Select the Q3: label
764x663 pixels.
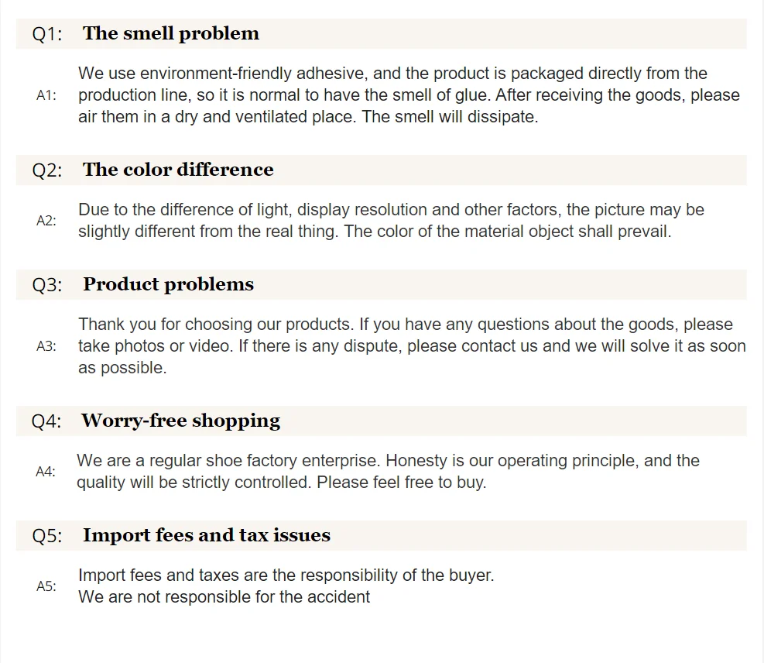click(x=46, y=285)
